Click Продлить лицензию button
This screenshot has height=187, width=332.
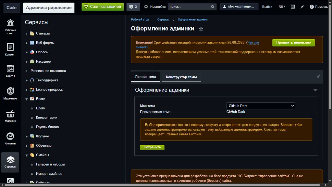tap(294, 43)
